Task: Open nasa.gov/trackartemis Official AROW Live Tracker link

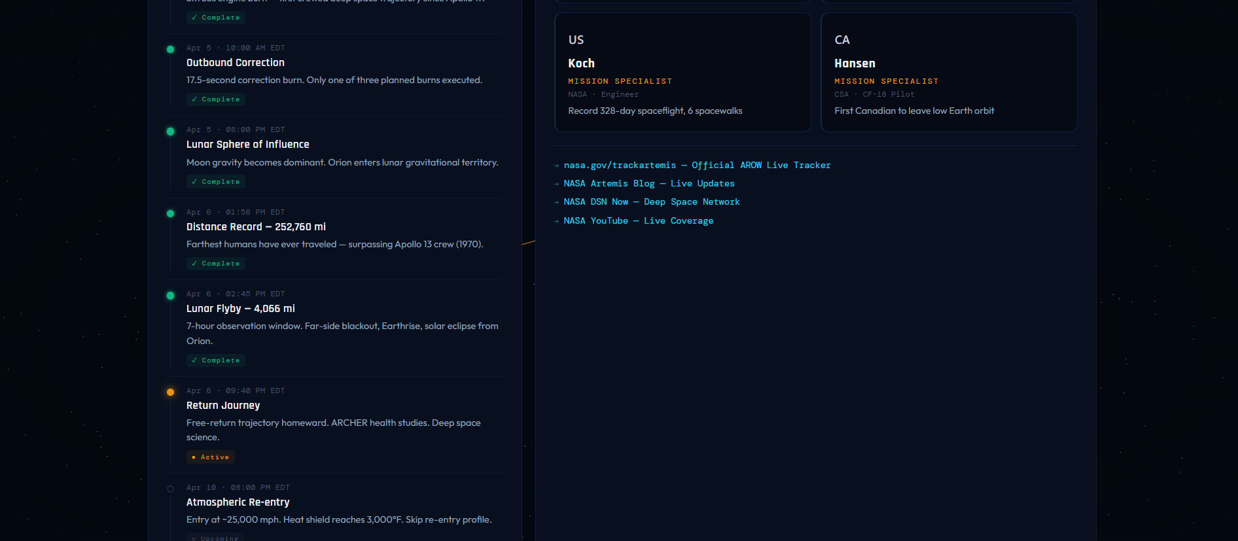Action: click(x=697, y=166)
